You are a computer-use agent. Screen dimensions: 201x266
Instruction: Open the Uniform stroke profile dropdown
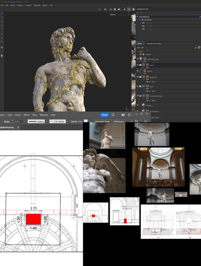46,121
